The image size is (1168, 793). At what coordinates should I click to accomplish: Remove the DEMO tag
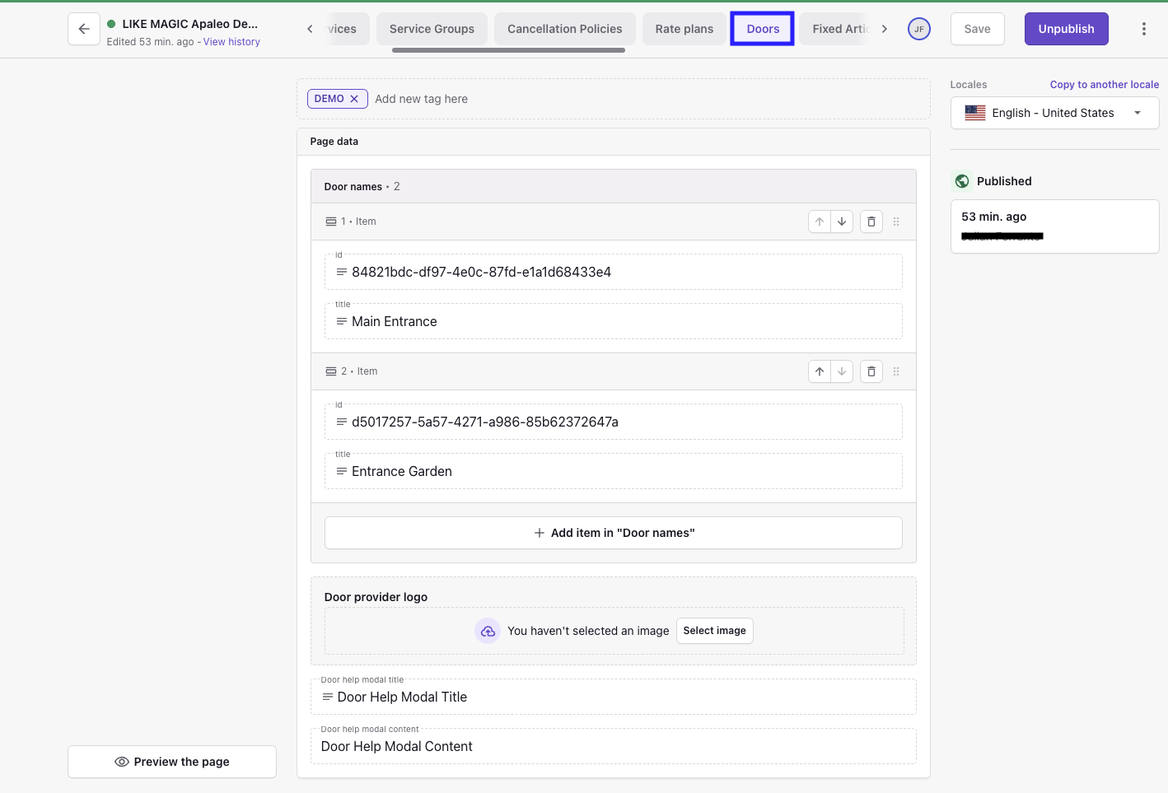[x=354, y=99]
